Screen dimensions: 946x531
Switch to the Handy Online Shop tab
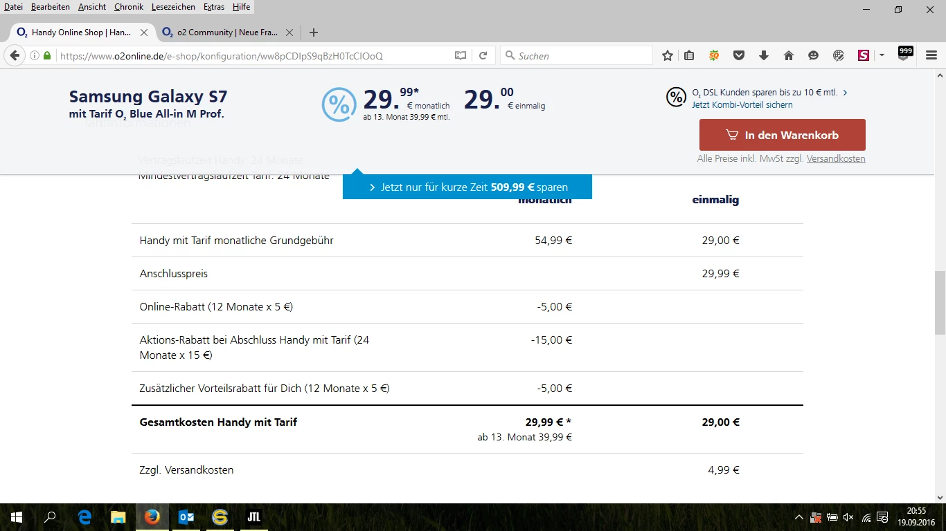[82, 32]
